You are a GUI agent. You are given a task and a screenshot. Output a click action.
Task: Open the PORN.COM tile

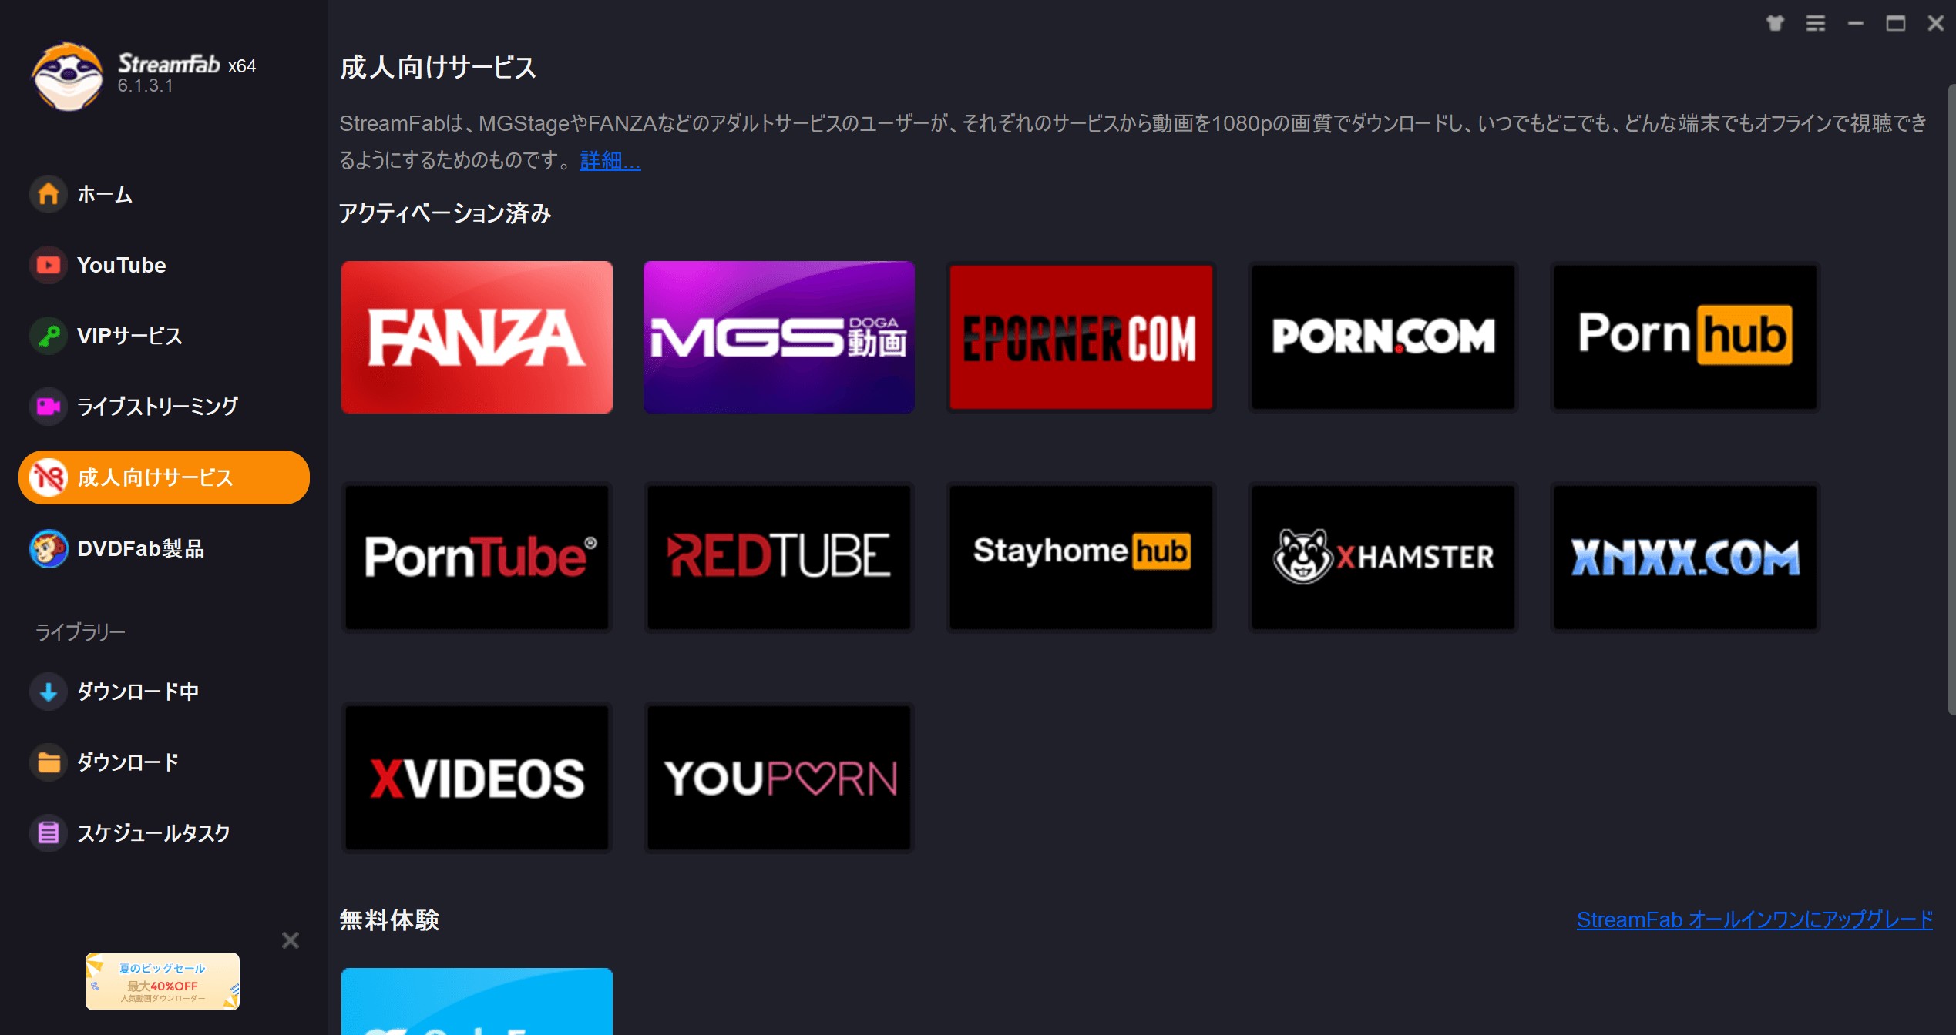(x=1383, y=337)
